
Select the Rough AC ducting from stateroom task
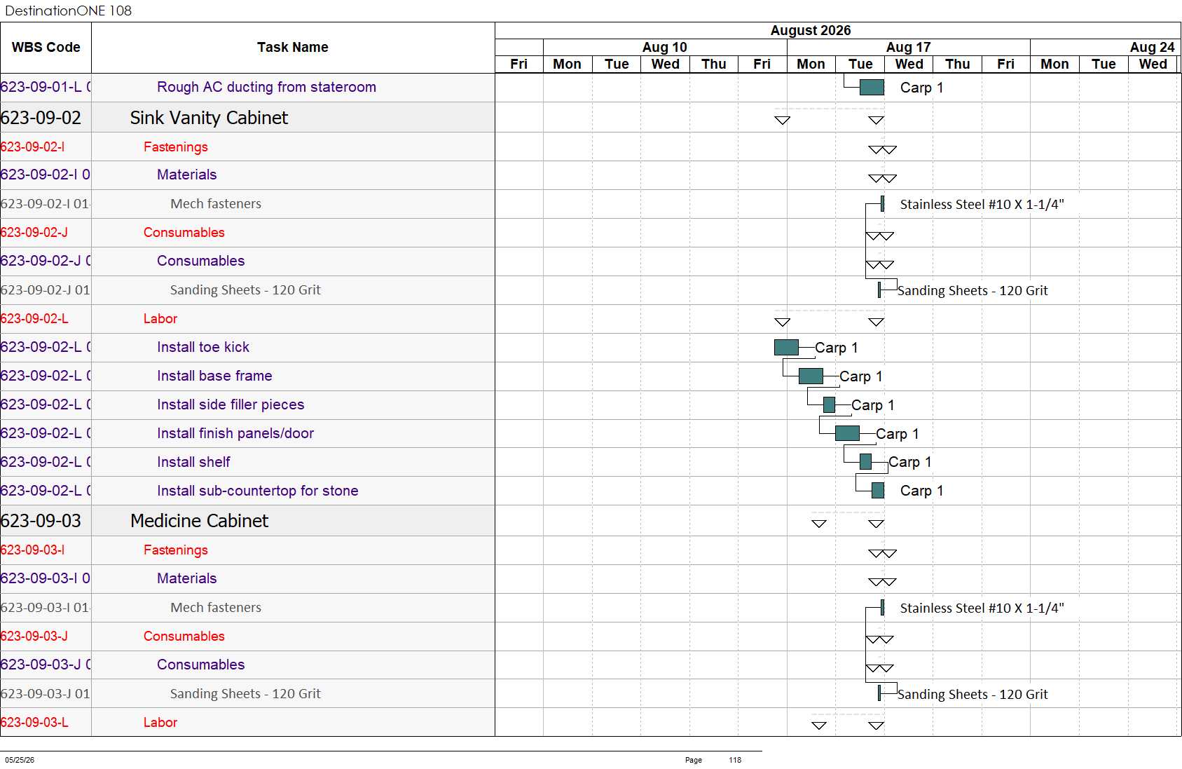coord(266,87)
